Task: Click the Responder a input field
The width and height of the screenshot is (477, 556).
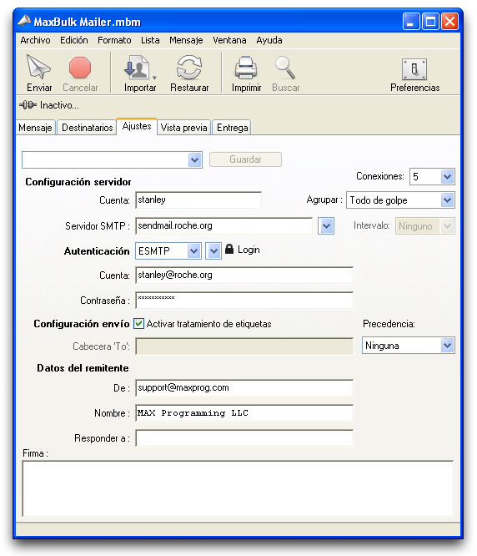Action: (244, 438)
